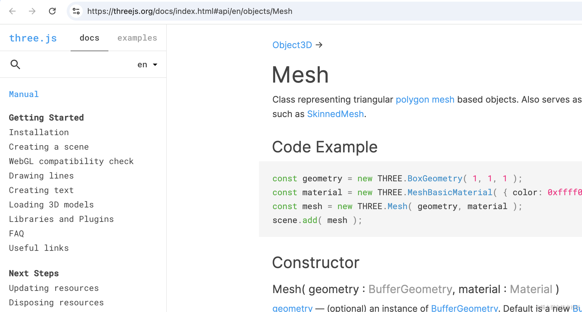Open Loading 3D models page

[x=51, y=205]
